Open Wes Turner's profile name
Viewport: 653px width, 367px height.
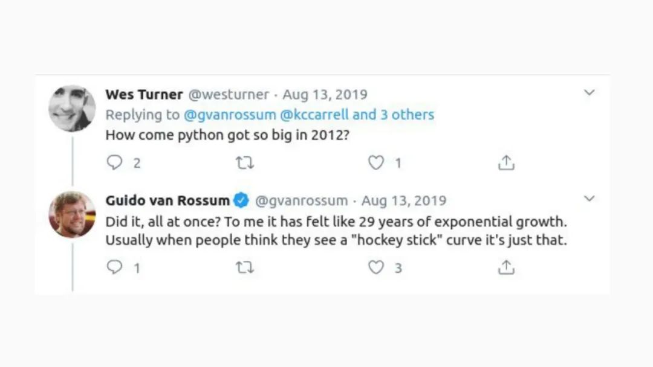(144, 95)
